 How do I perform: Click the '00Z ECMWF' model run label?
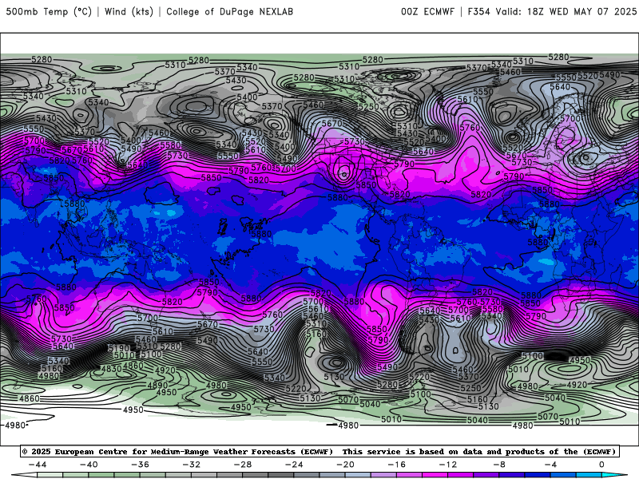pyautogui.click(x=427, y=11)
